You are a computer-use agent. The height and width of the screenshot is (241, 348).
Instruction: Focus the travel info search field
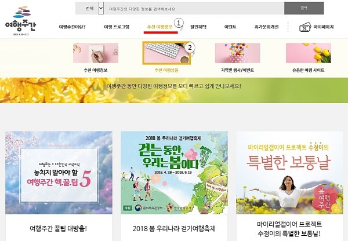pyautogui.click(x=194, y=9)
